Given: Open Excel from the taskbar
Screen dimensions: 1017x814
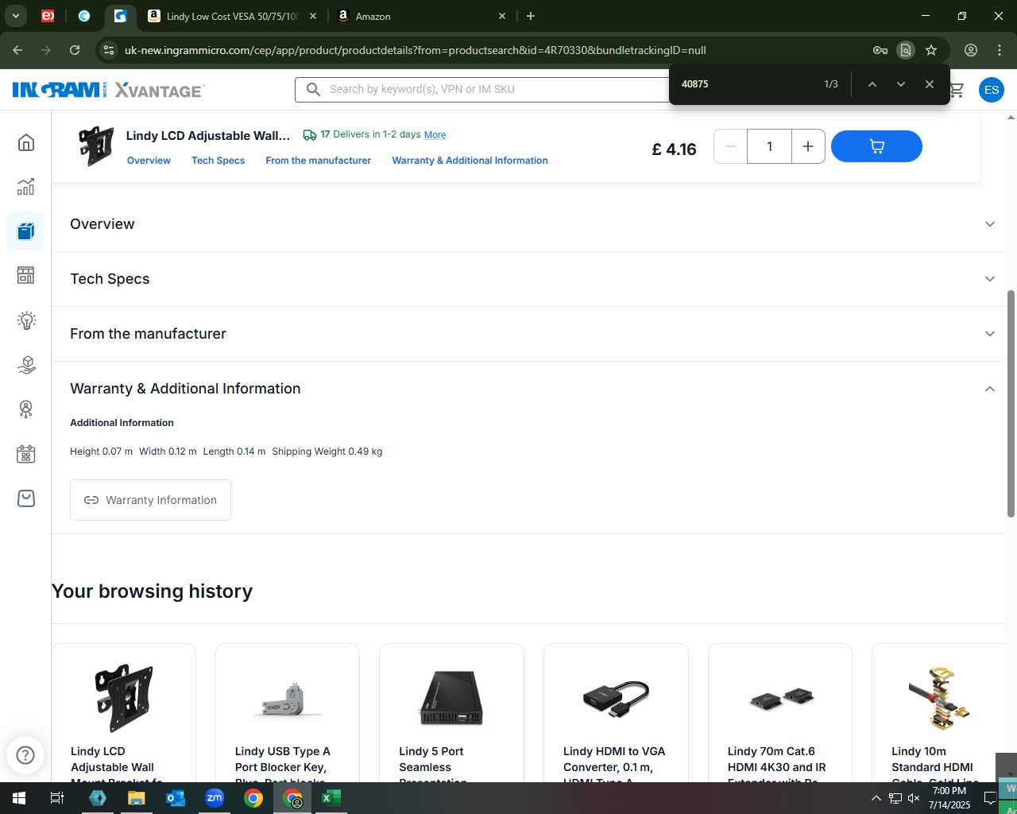Looking at the screenshot, I should tap(331, 798).
